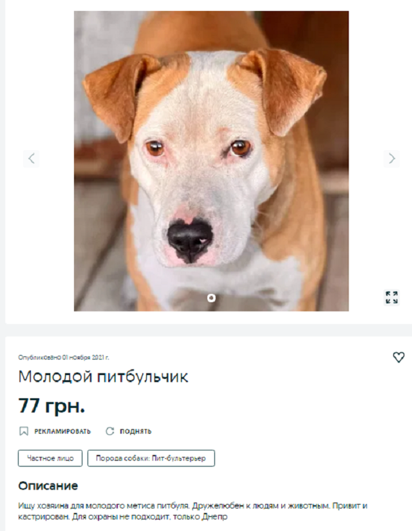Viewport: 412px width, 531px height.
Task: Click the circular arrow icon beside ПОДНЯТЬ
Action: point(110,431)
